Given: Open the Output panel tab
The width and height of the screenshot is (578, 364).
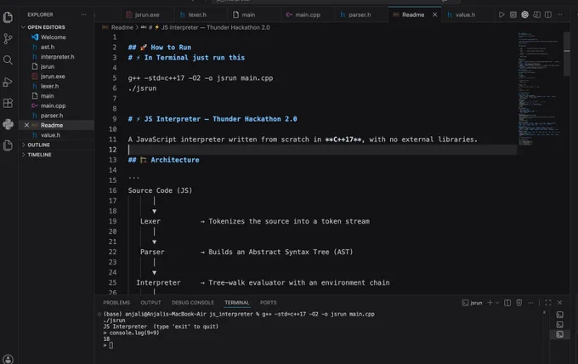Looking at the screenshot, I should coord(150,303).
